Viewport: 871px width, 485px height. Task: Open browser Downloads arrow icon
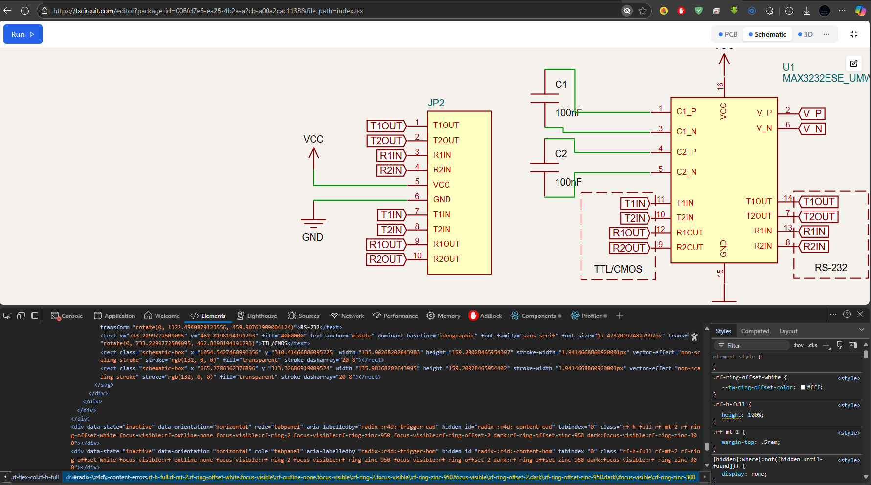[x=807, y=11]
